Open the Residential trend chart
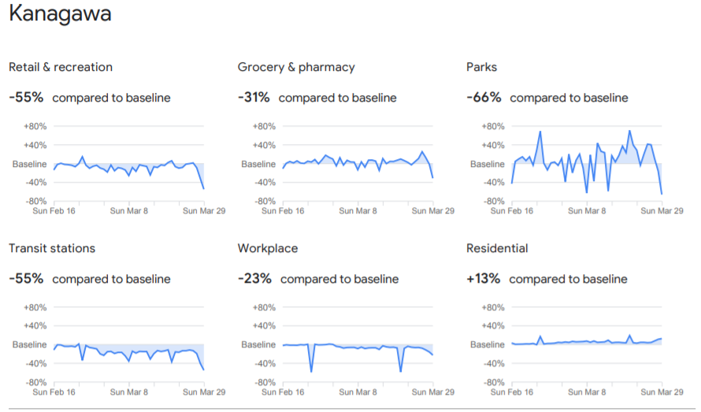This screenshot has width=701, height=412. pos(587,343)
